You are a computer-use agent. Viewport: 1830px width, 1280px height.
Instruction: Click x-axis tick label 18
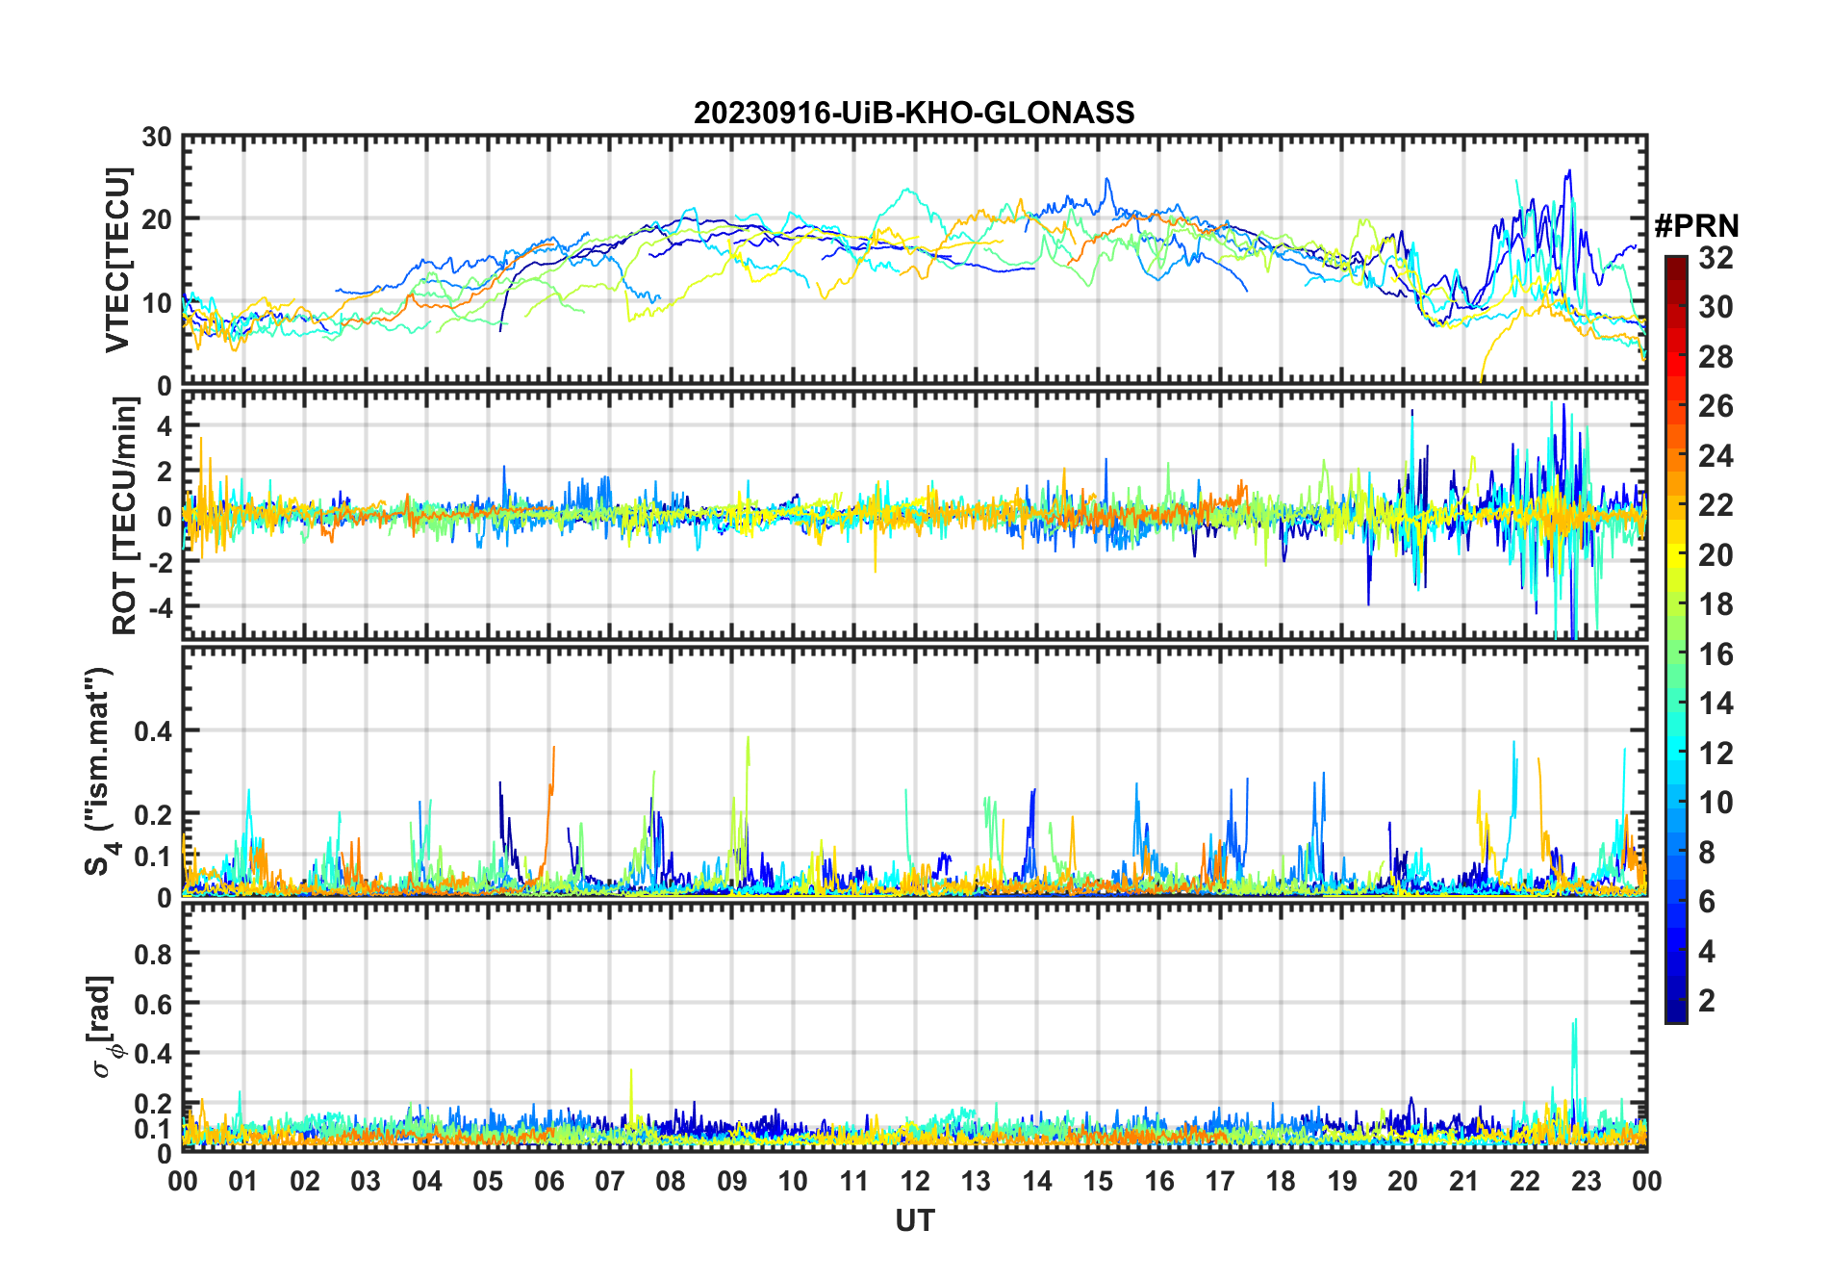tap(1281, 1181)
